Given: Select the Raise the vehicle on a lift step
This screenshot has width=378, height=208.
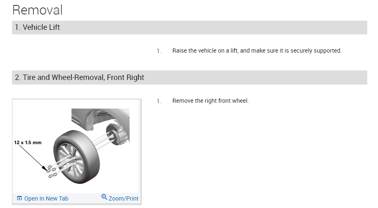Looking at the screenshot, I should click(x=256, y=51).
